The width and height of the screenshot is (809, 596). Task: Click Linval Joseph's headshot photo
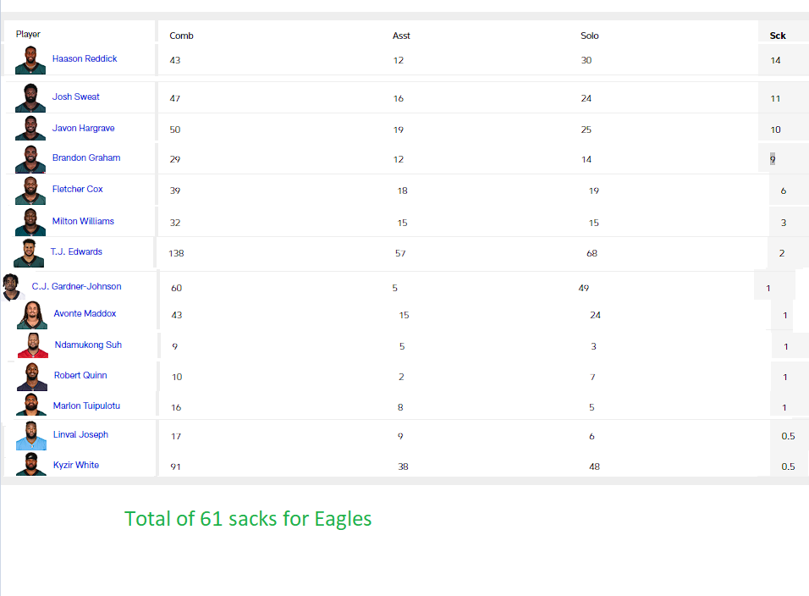pyautogui.click(x=31, y=436)
